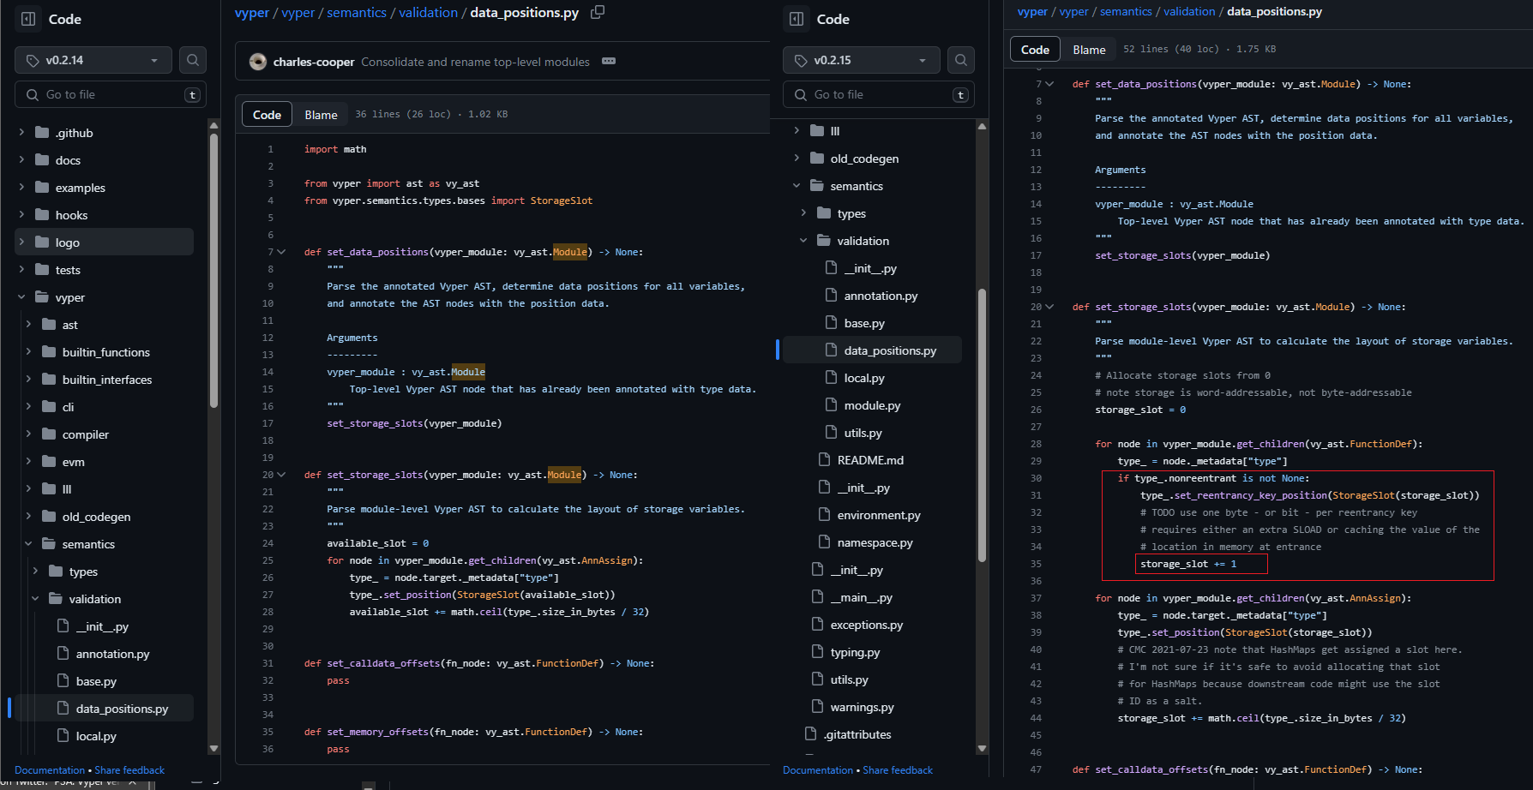Select Code tab in right window
The height and width of the screenshot is (790, 1533).
pos(1035,50)
